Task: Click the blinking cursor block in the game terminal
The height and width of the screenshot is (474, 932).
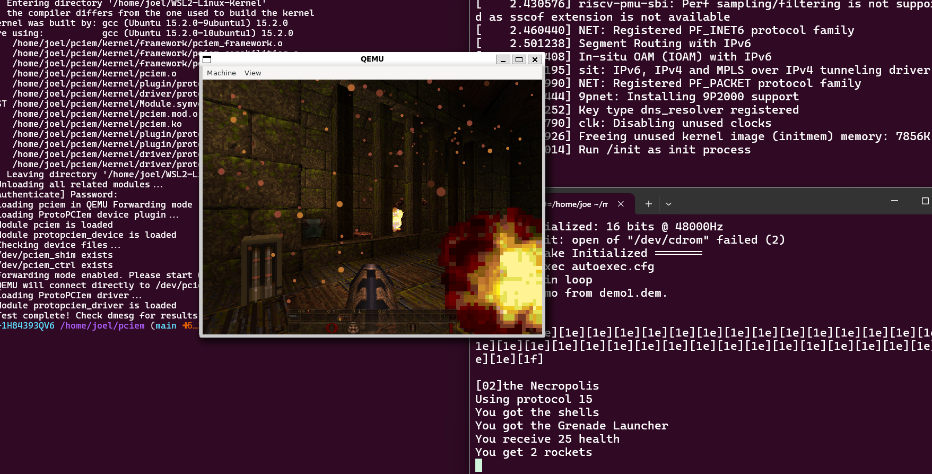Action: [x=479, y=466]
